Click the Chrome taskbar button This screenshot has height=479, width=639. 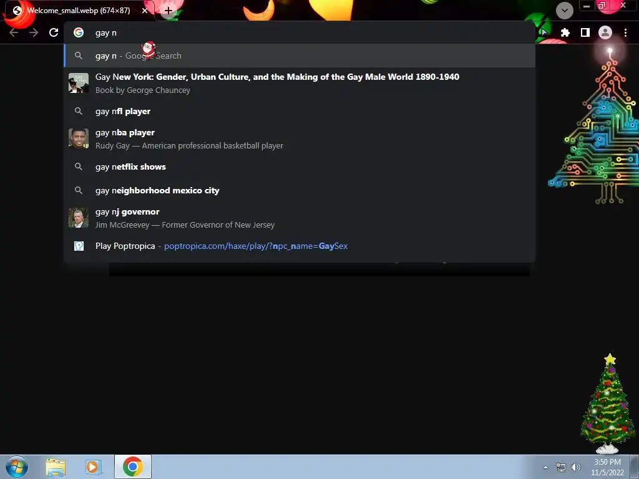click(133, 467)
